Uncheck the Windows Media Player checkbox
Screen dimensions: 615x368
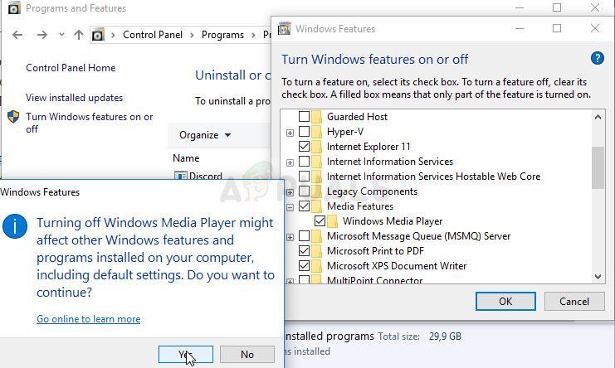[320, 221]
